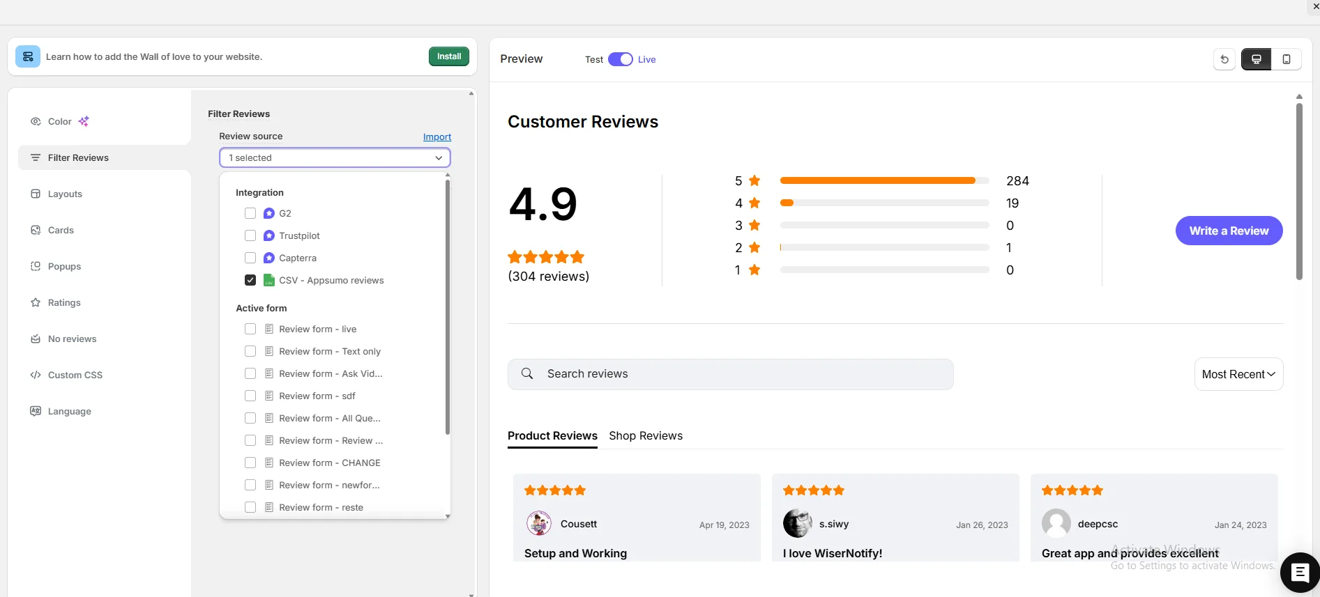
Task: Open the Most Recent sort dropdown
Action: point(1239,374)
